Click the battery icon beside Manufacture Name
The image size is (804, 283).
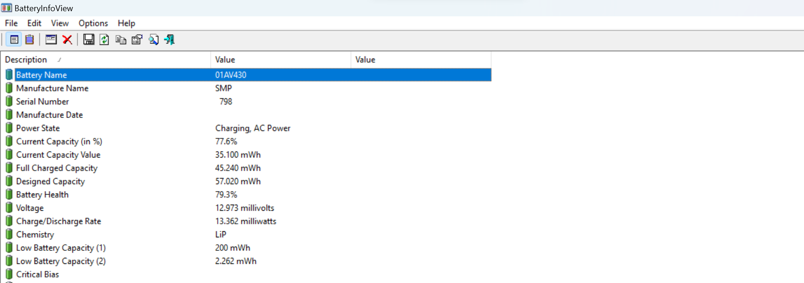[x=9, y=88]
